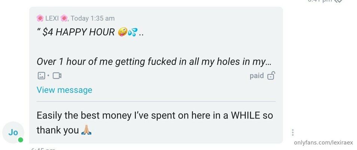
Task: Click the Today 1:35 am timestamp
Action: tap(93, 18)
